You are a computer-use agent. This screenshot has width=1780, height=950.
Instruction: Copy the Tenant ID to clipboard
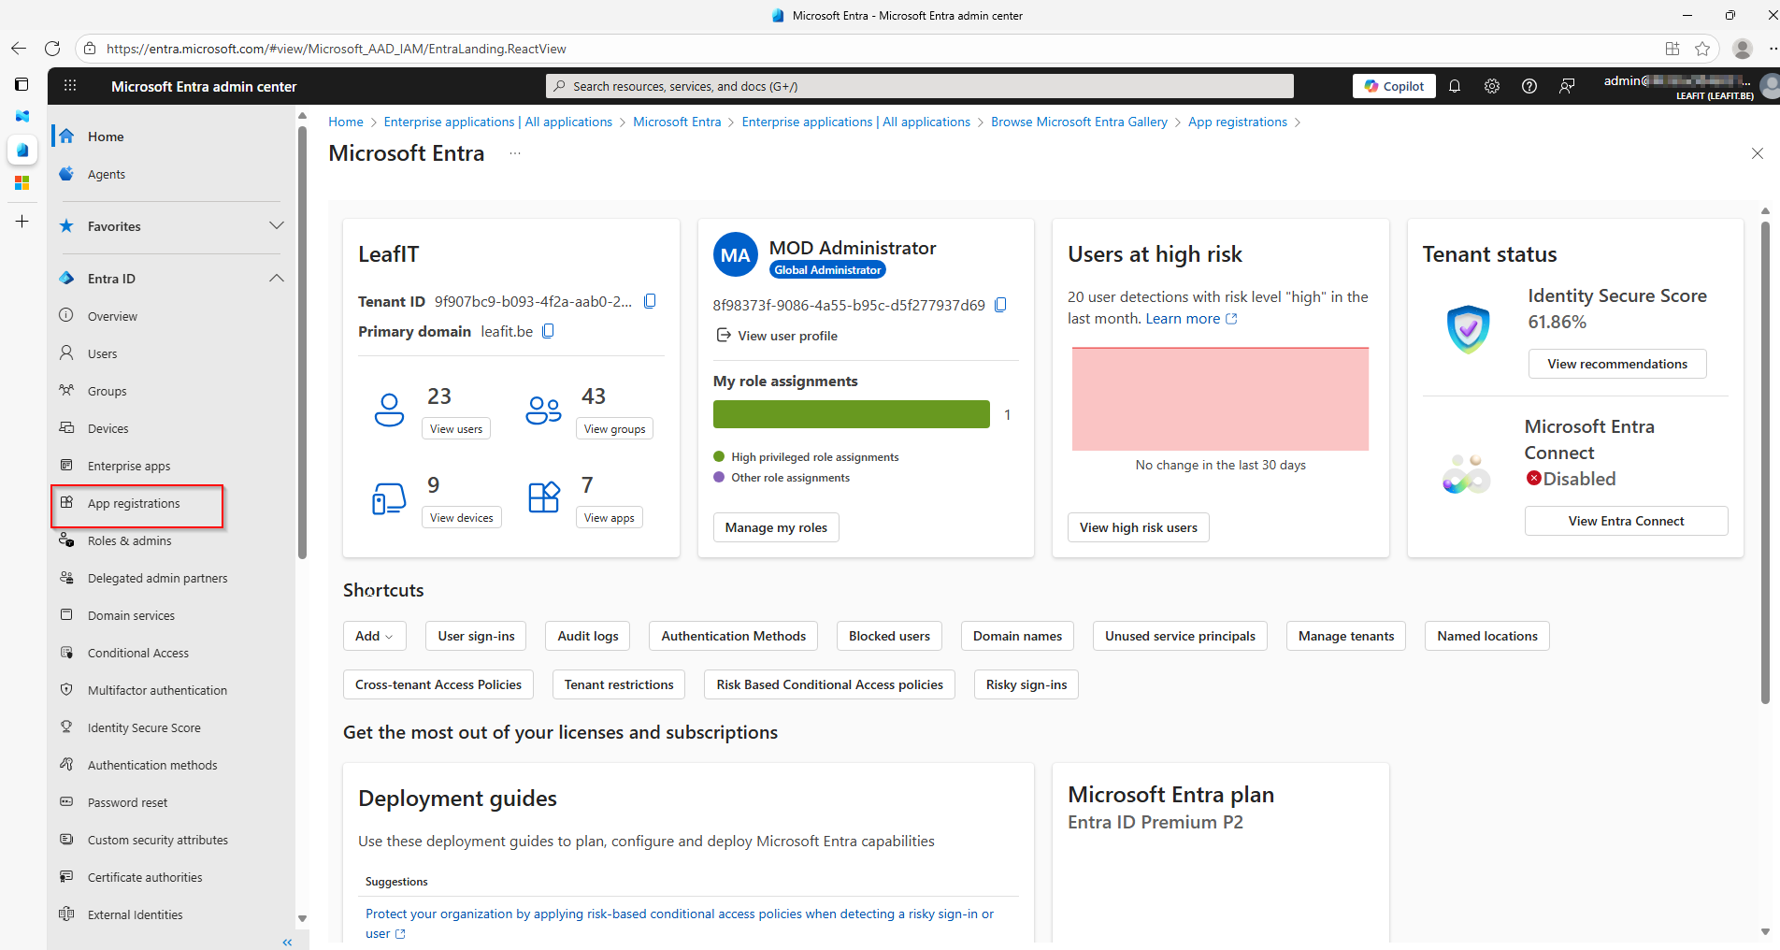651,301
